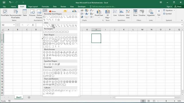Image resolution: width=184 pixels, height=103 pixels.
Task: Open the 3D Map dropdown
Action: 110,18
